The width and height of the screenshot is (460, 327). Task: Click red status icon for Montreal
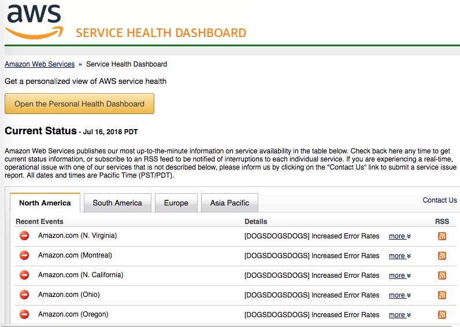click(24, 255)
